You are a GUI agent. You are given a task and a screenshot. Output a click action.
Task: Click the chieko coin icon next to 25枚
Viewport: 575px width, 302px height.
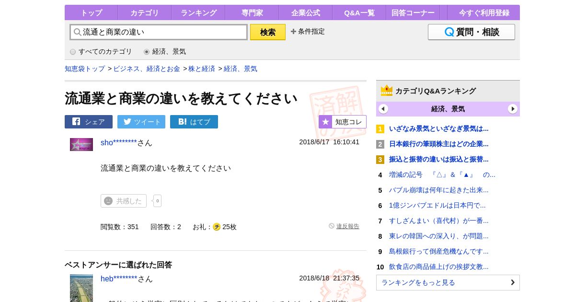click(217, 227)
